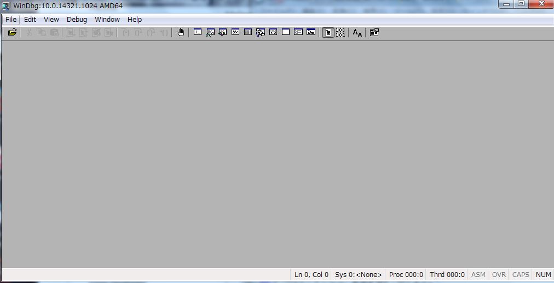Open the Scratch Pad blank window icon

286,32
